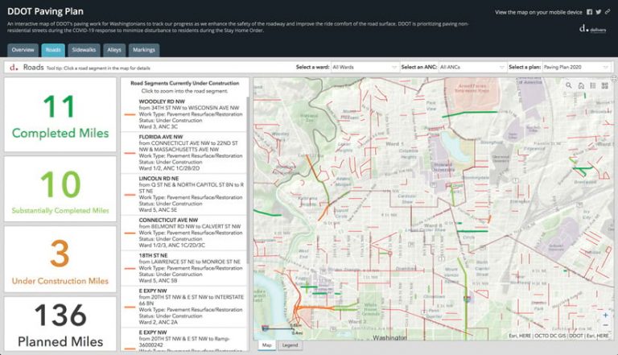Select the Map tab below the map
Image resolution: width=618 pixels, height=355 pixels.
[267, 345]
